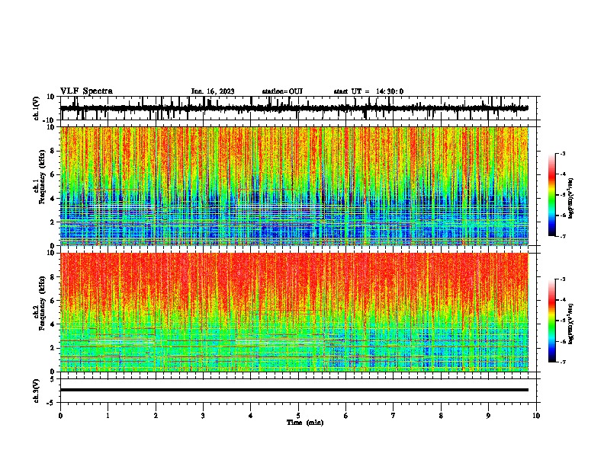Click the -5 tick label on ch.3(V) axis

[x=50, y=403]
